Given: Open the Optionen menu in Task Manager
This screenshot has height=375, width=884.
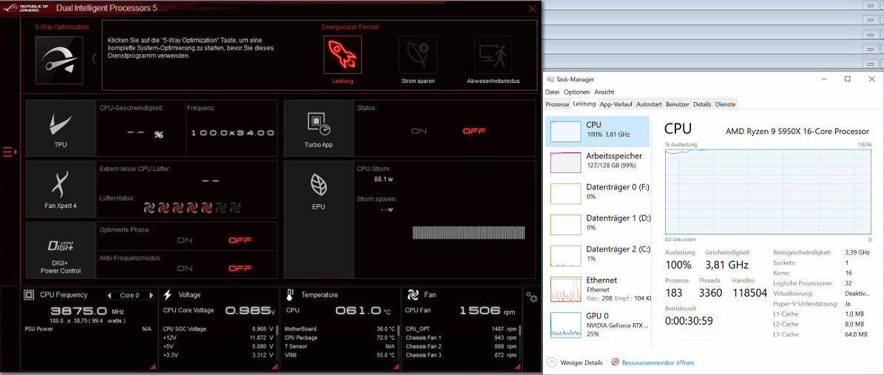Looking at the screenshot, I should click(577, 92).
